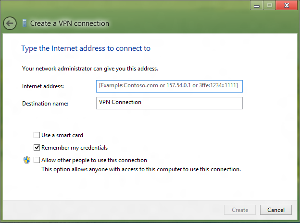Uncheck the Remember my credentials checkbox

(x=37, y=147)
